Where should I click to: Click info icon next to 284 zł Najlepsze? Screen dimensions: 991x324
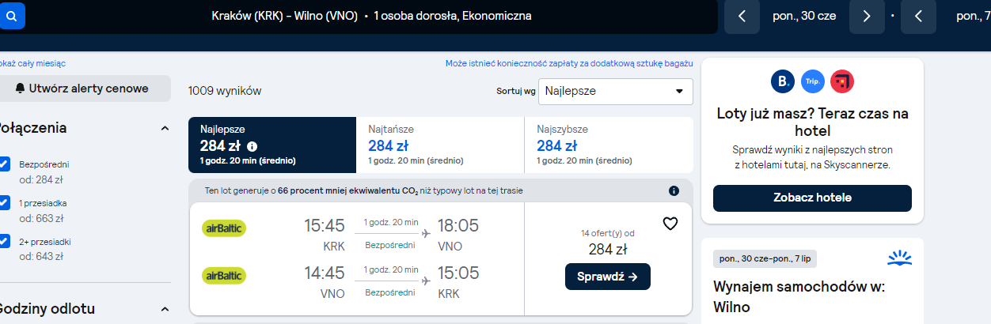tap(252, 146)
